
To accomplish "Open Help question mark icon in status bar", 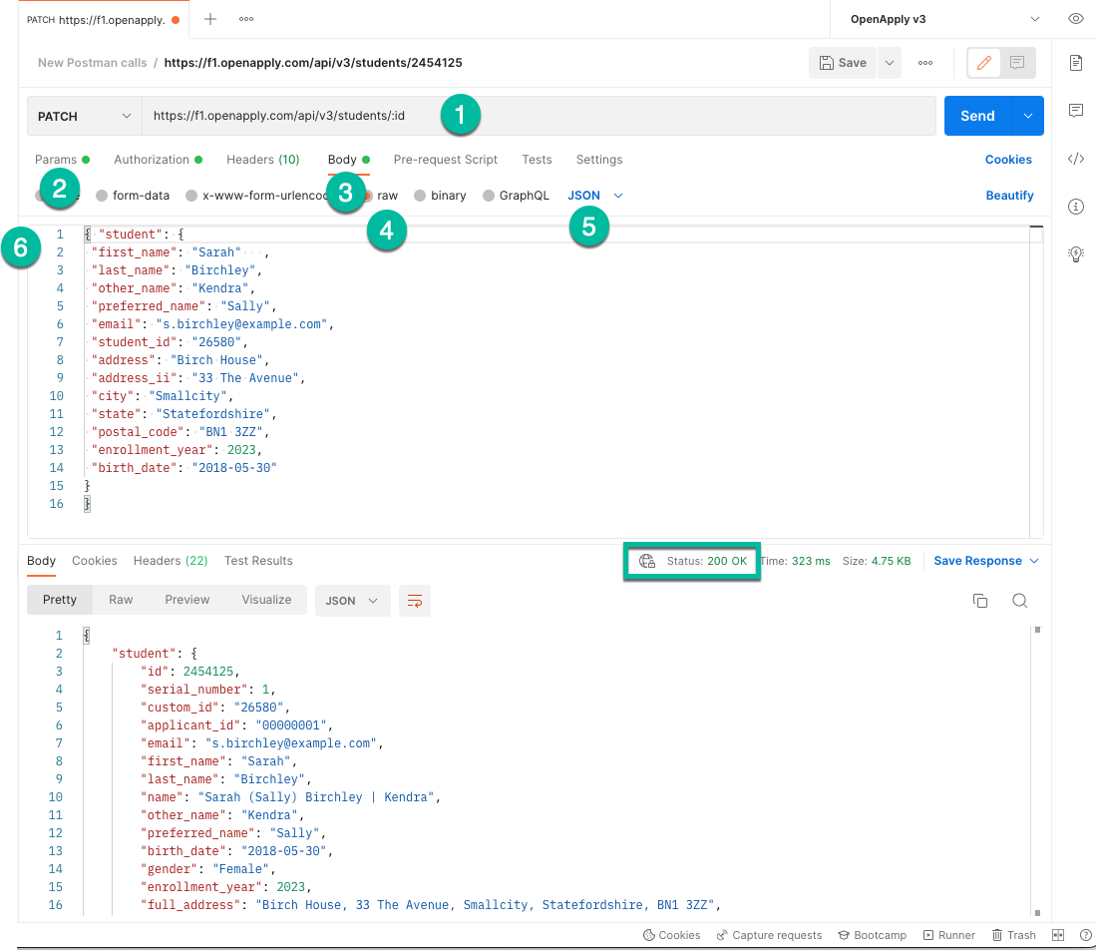I will tap(1085, 935).
